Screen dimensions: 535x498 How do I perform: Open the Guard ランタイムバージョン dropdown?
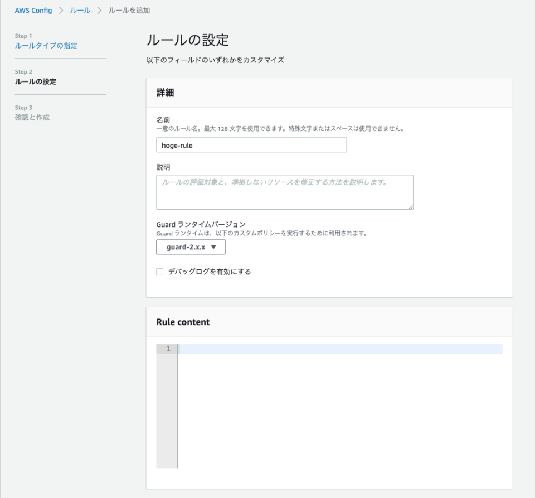click(190, 246)
